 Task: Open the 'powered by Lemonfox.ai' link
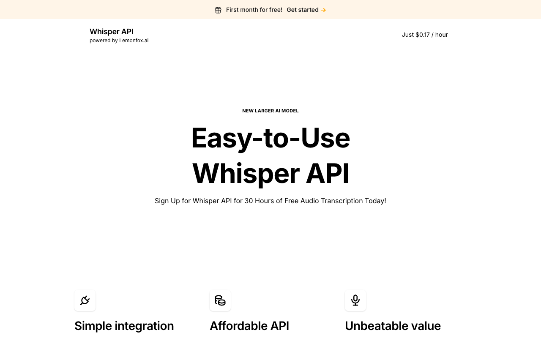pyautogui.click(x=119, y=41)
